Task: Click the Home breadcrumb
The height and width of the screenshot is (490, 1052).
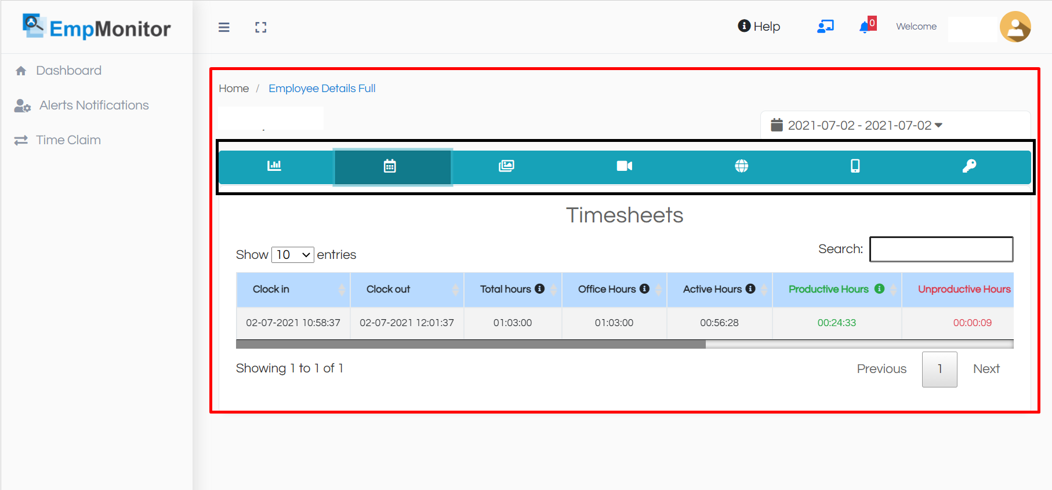Action: [x=234, y=89]
